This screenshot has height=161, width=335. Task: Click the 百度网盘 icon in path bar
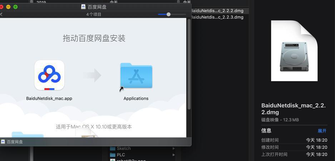(x=3, y=142)
